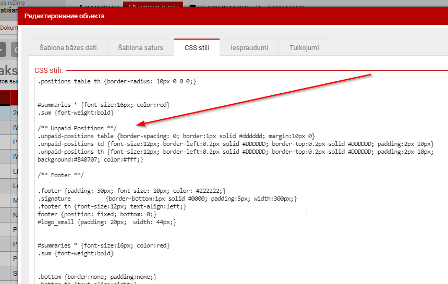
Task: Click the Dokum breadcrumb link at left
Action: pos(8,28)
